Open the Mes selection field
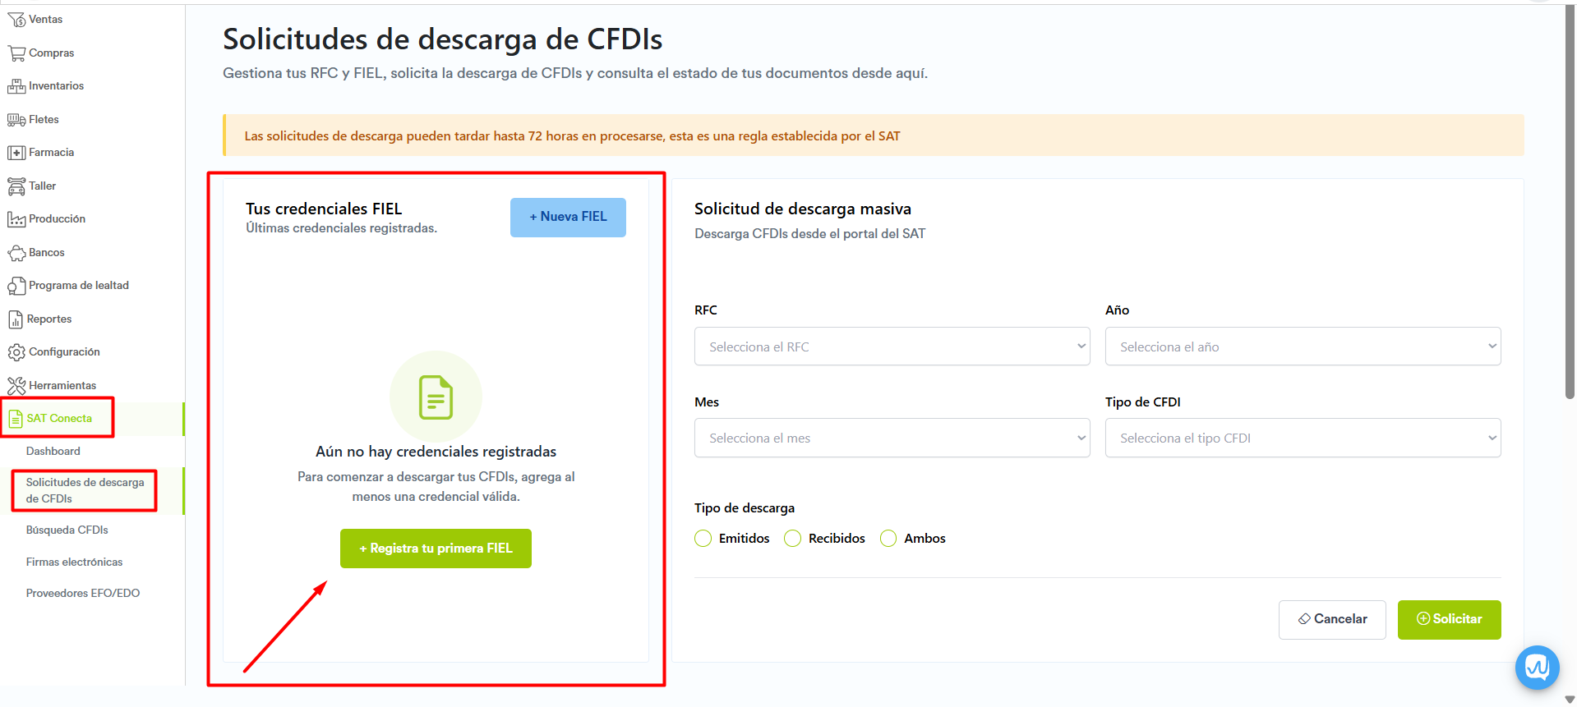 pyautogui.click(x=892, y=438)
